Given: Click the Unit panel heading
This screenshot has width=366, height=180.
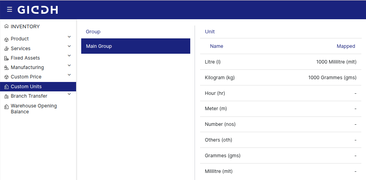Looking at the screenshot, I should point(209,31).
